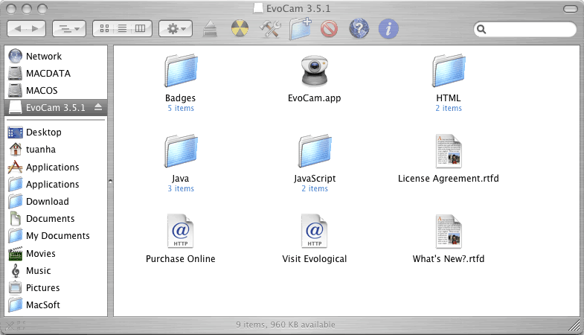The width and height of the screenshot is (584, 335).
Task: Select the Java folder icon
Action: pyautogui.click(x=181, y=151)
